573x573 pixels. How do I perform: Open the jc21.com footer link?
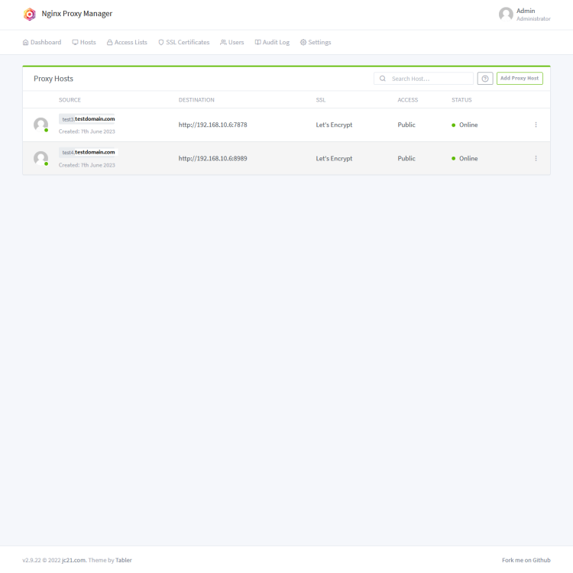tap(74, 560)
